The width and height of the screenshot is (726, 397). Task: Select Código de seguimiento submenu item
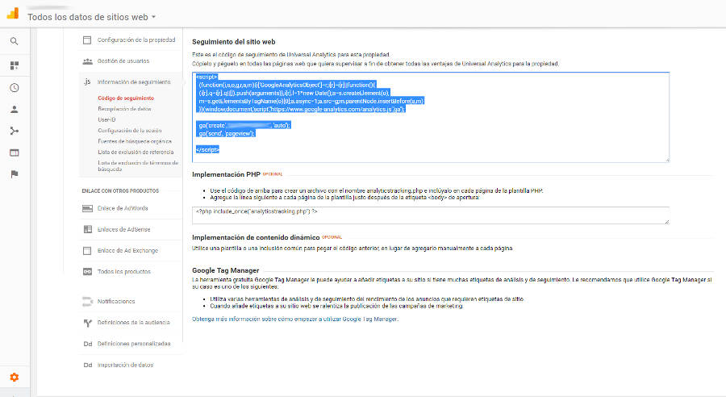(126, 98)
